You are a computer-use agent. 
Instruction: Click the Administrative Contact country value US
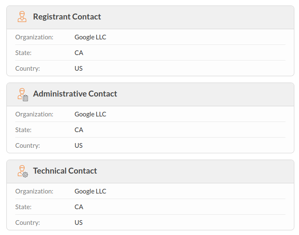coord(78,146)
